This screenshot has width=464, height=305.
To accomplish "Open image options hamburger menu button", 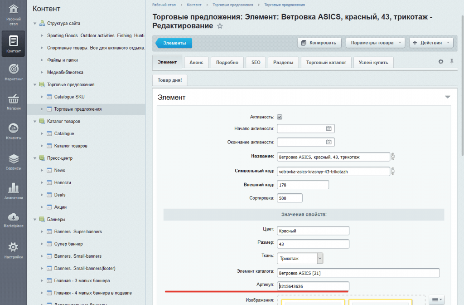I will point(436,300).
